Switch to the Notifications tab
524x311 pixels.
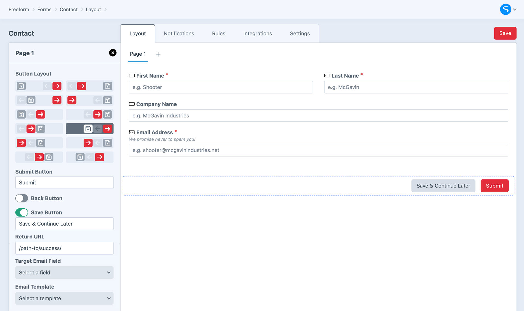(179, 33)
